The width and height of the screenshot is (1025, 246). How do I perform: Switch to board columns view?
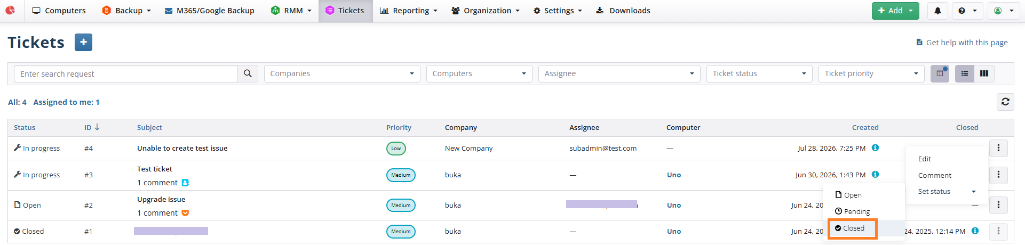(984, 73)
